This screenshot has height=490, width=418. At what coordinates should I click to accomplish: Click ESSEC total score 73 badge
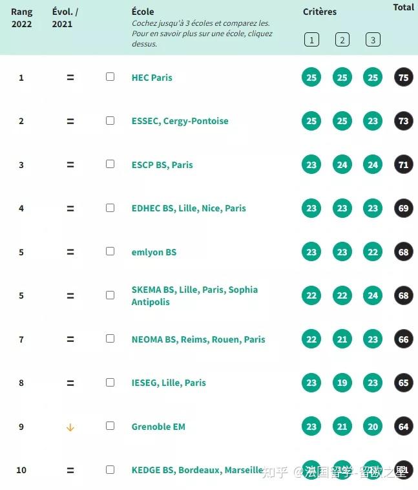tap(404, 121)
